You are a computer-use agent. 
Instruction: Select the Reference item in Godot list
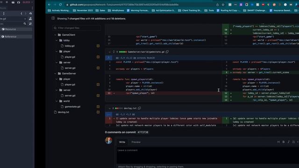pos(16,36)
